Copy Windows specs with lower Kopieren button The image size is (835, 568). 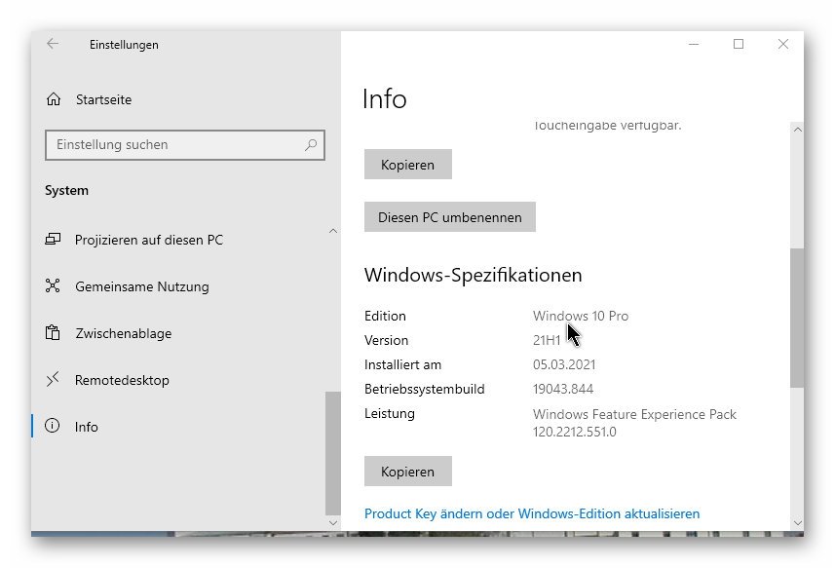408,472
